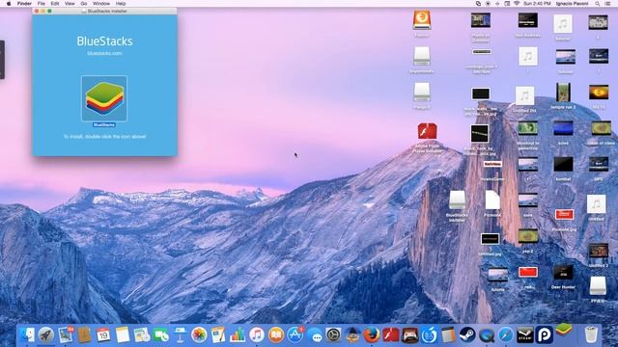Open the App Store from the Dock
This screenshot has height=347, width=618.
pyautogui.click(x=295, y=334)
